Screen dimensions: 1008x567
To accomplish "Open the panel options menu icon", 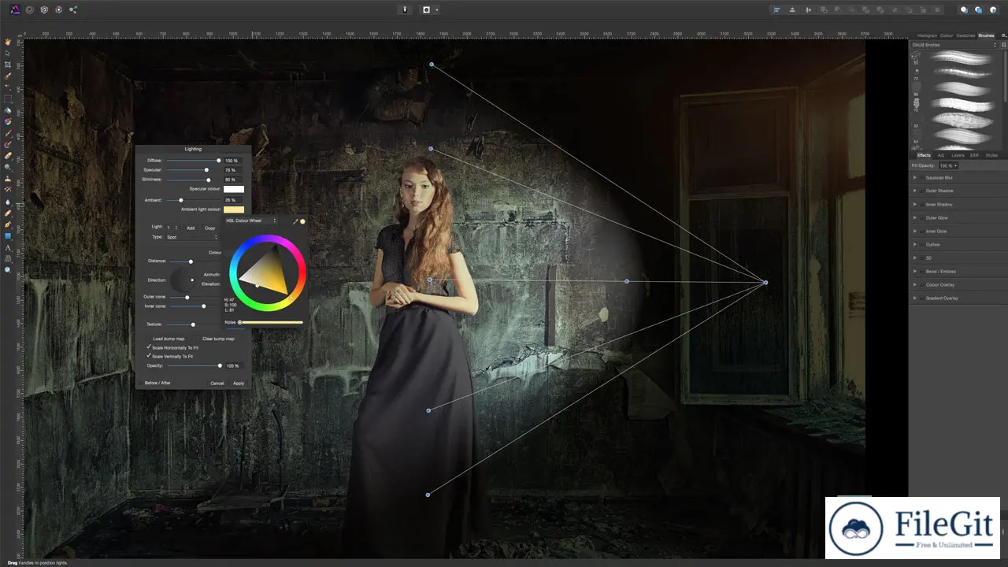I will [1002, 35].
